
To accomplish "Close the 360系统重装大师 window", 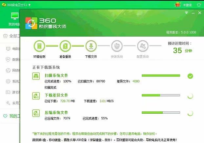I will click(x=200, y=13).
